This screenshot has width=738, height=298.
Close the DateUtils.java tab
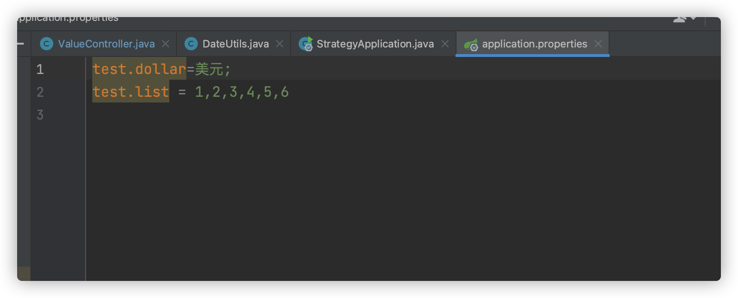(x=280, y=43)
